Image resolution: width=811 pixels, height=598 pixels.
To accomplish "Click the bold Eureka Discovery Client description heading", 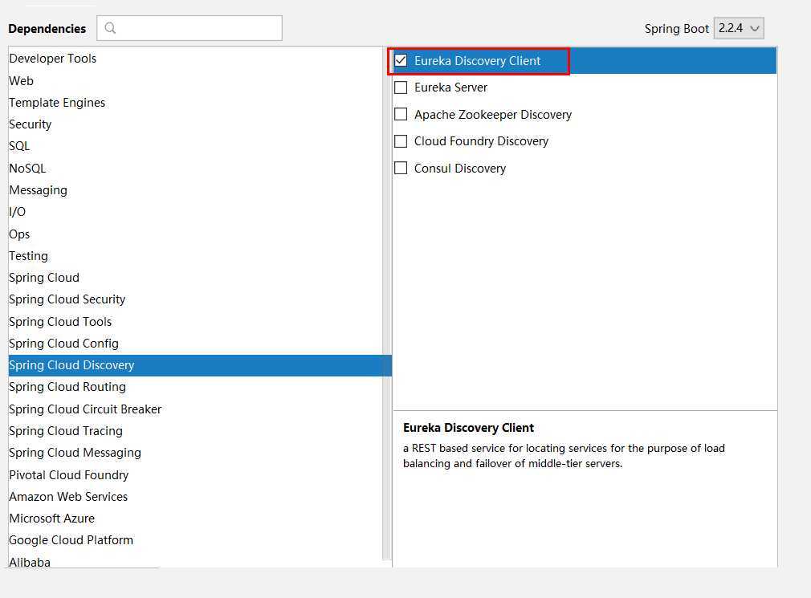I will pos(468,428).
